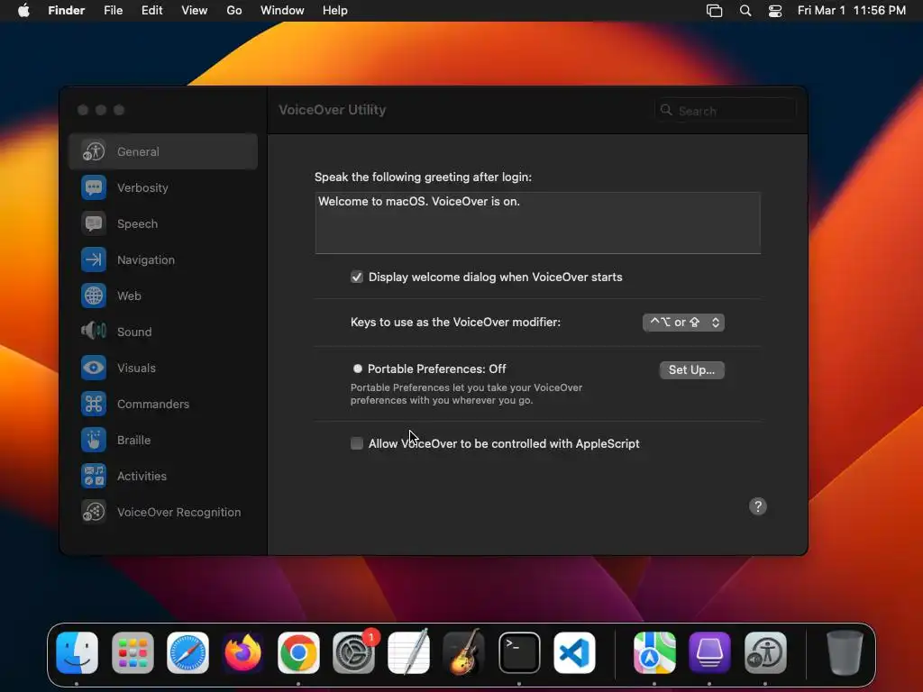Click the Stage Manager icon in menu bar

click(x=714, y=11)
